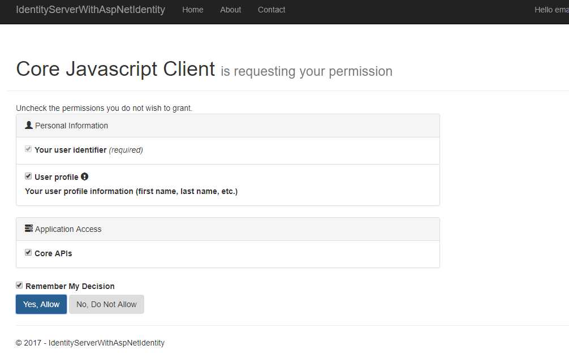The image size is (569, 358).
Task: Click the Application Access panel heading
Action: pos(228,229)
